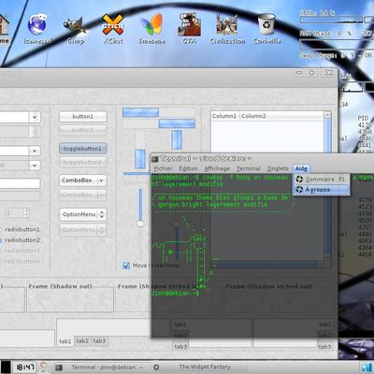This screenshot has height=374, width=374.
Task: Expand the disabled ComboBox dropdown
Action: tap(102, 194)
